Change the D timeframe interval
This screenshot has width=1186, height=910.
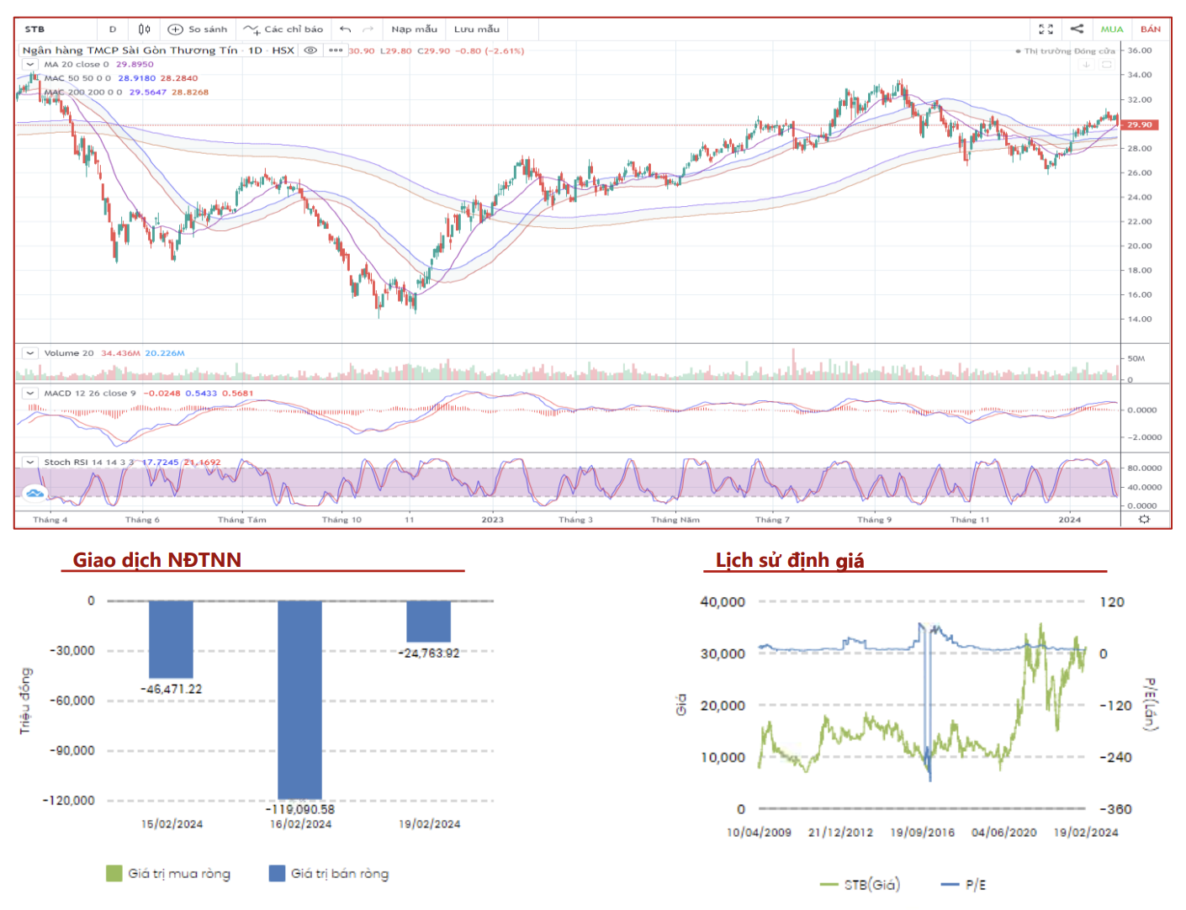[113, 29]
